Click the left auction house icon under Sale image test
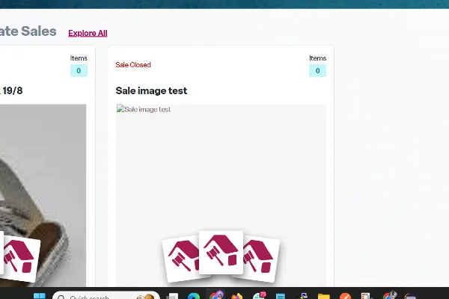 click(181, 259)
